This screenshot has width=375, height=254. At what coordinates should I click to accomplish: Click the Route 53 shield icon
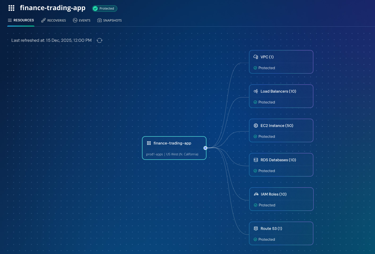[x=256, y=228]
